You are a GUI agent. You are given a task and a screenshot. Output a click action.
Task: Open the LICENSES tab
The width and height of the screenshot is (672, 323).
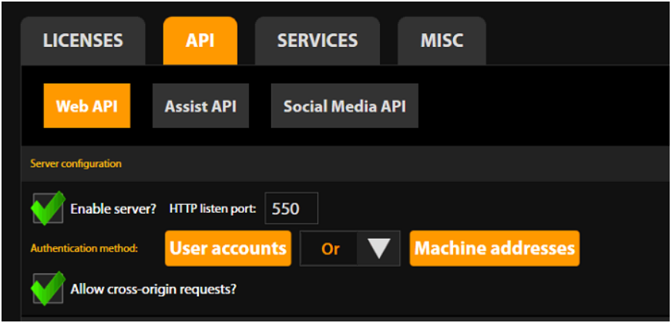coord(82,41)
